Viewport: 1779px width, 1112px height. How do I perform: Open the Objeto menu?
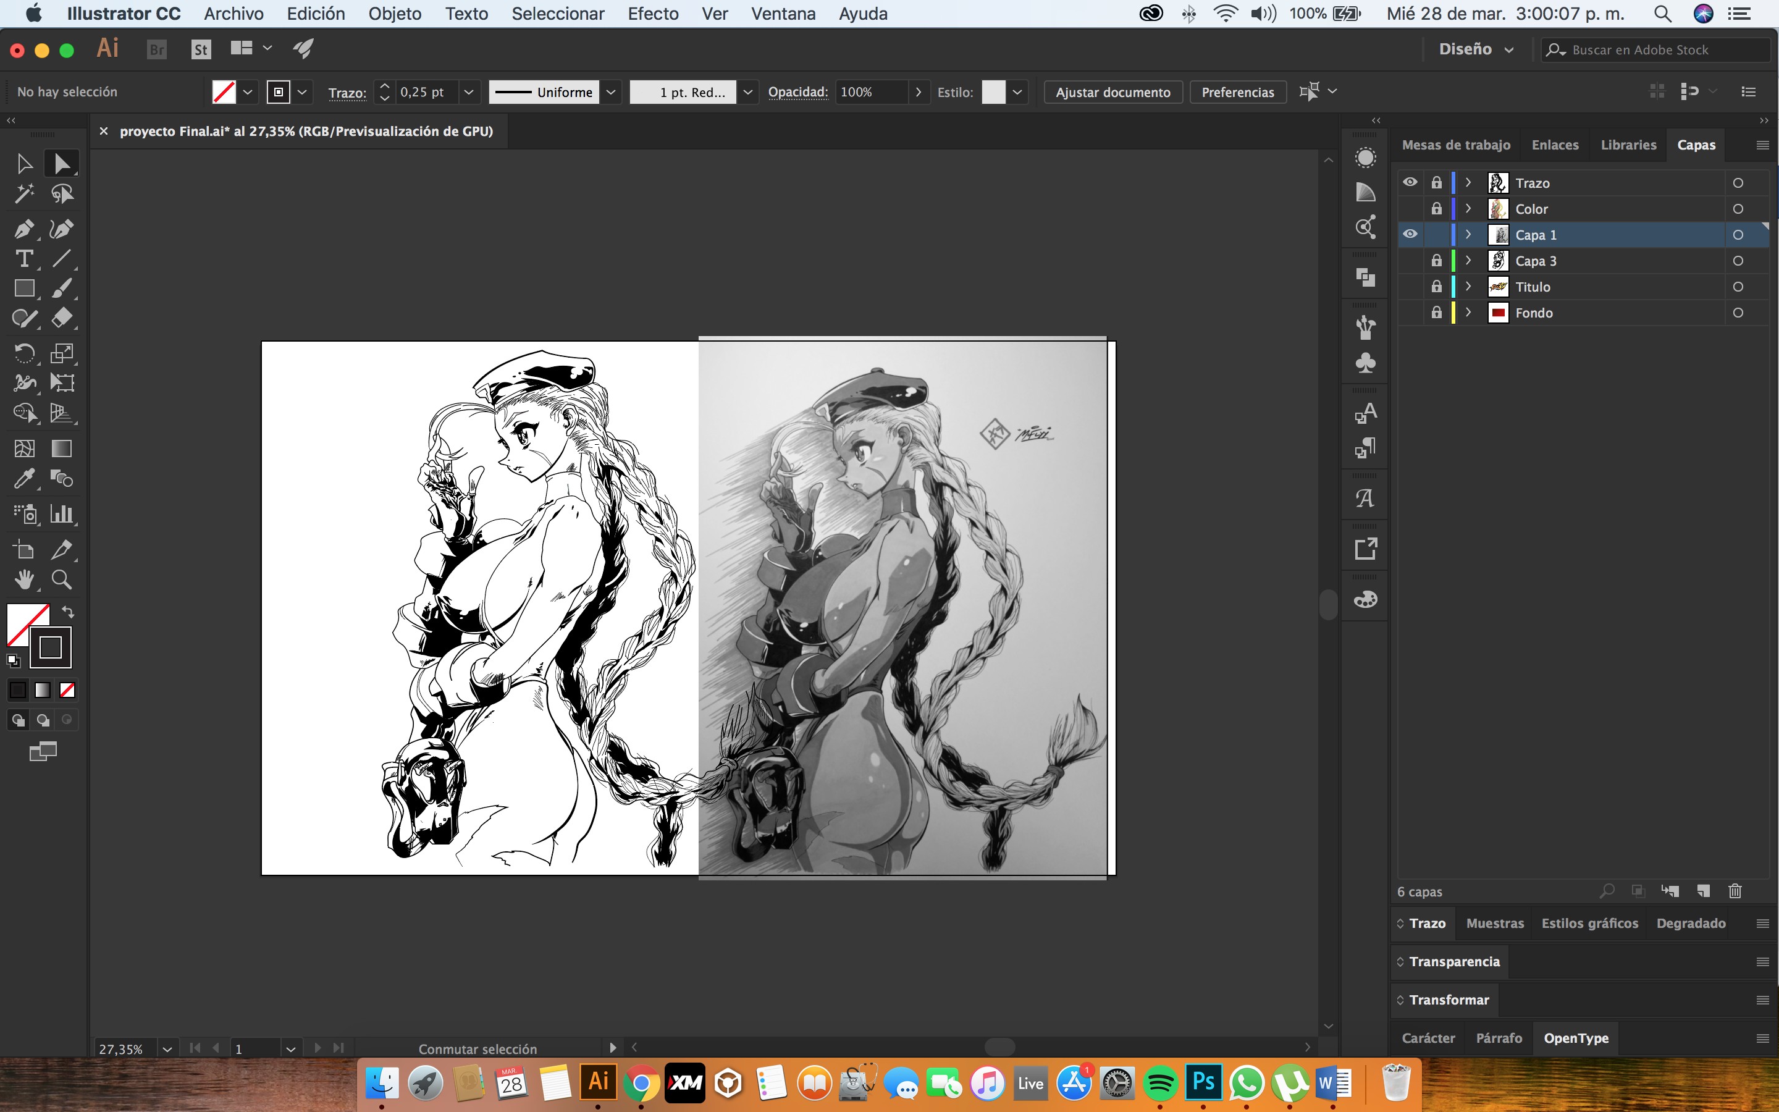coord(395,13)
